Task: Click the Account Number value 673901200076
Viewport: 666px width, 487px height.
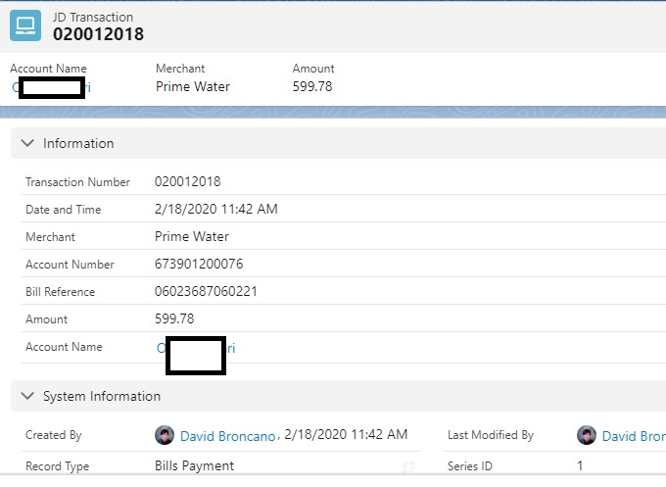Action: (199, 265)
